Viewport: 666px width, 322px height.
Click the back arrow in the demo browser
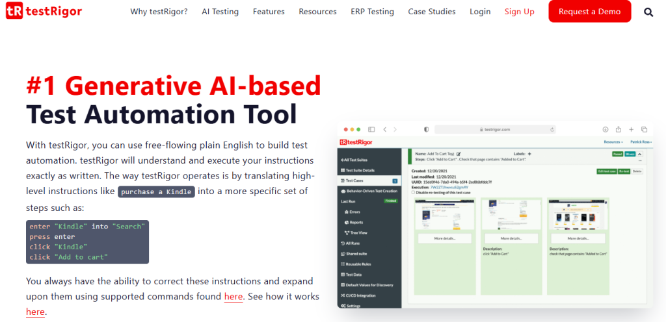[x=385, y=129]
